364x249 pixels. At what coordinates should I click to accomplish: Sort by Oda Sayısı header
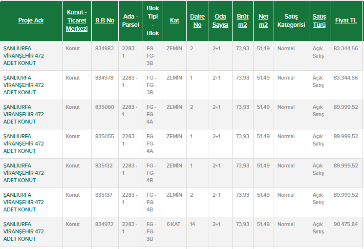[220, 21]
